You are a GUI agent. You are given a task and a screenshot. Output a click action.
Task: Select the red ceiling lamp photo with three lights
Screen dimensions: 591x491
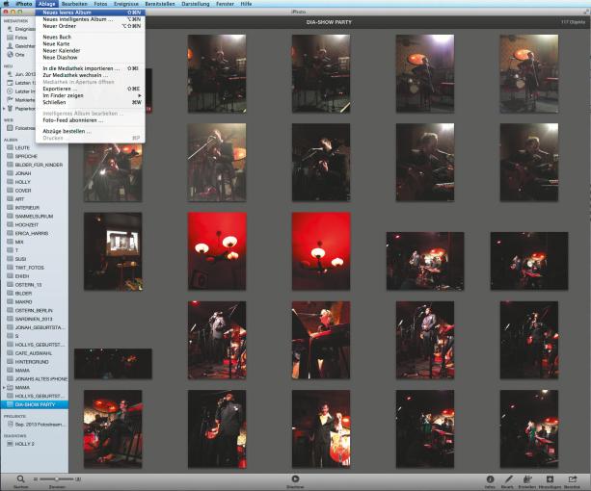(x=217, y=251)
